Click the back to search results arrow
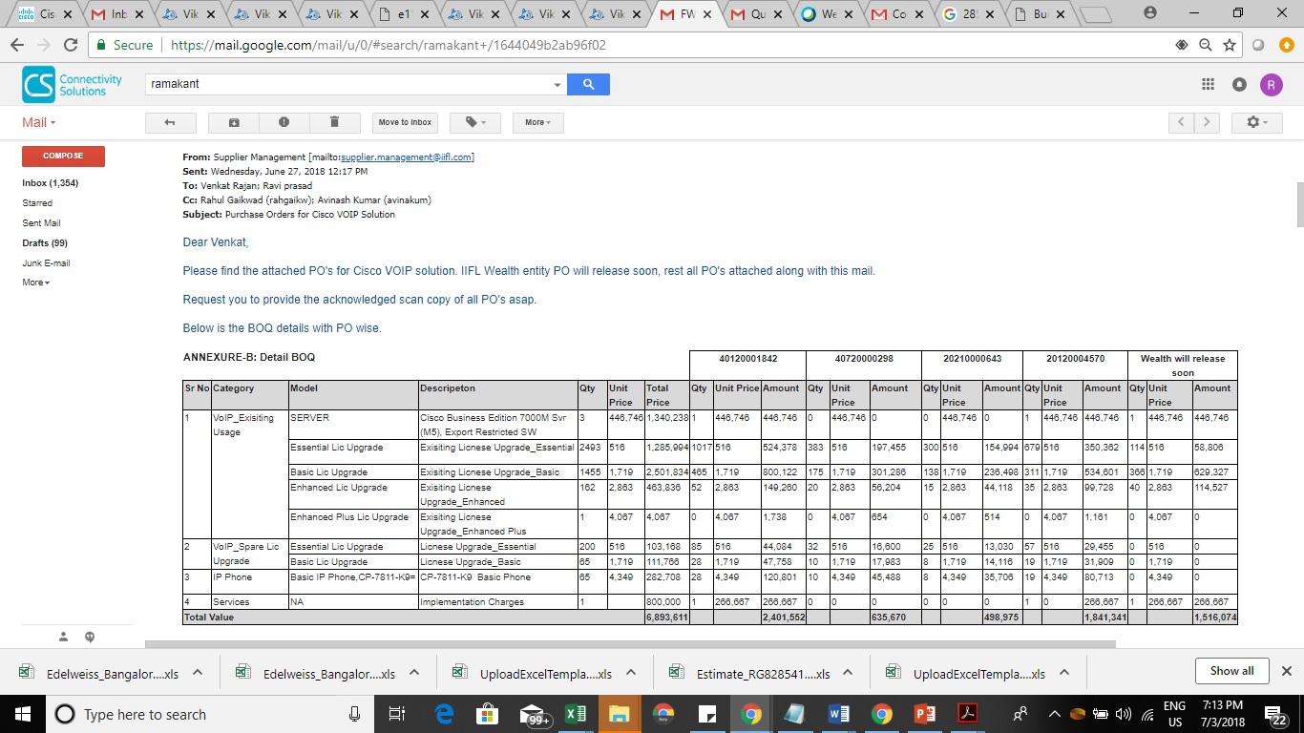The width and height of the screenshot is (1304, 733). coord(170,122)
